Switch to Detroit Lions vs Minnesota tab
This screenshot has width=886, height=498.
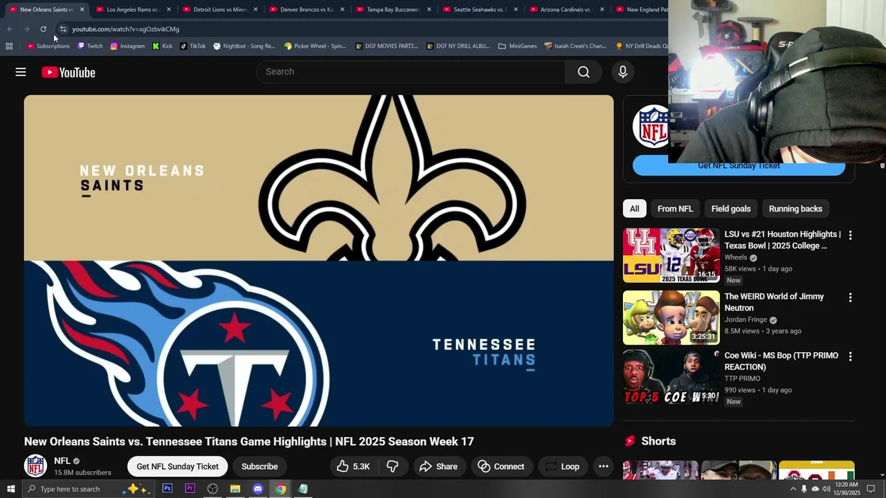(218, 10)
